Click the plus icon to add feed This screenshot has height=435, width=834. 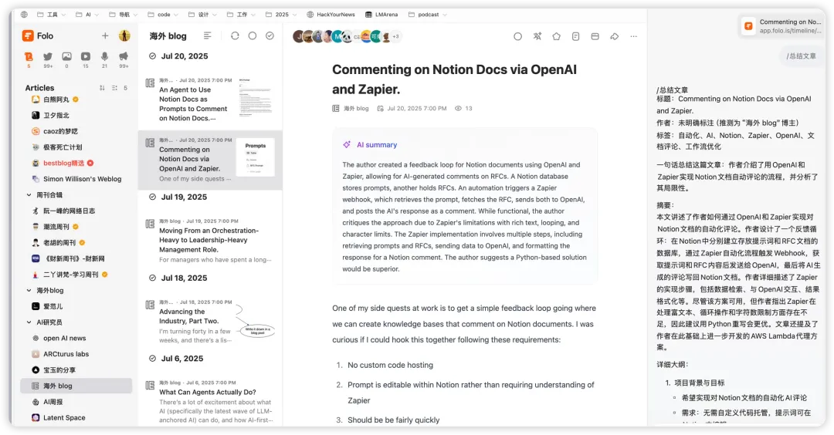click(105, 35)
